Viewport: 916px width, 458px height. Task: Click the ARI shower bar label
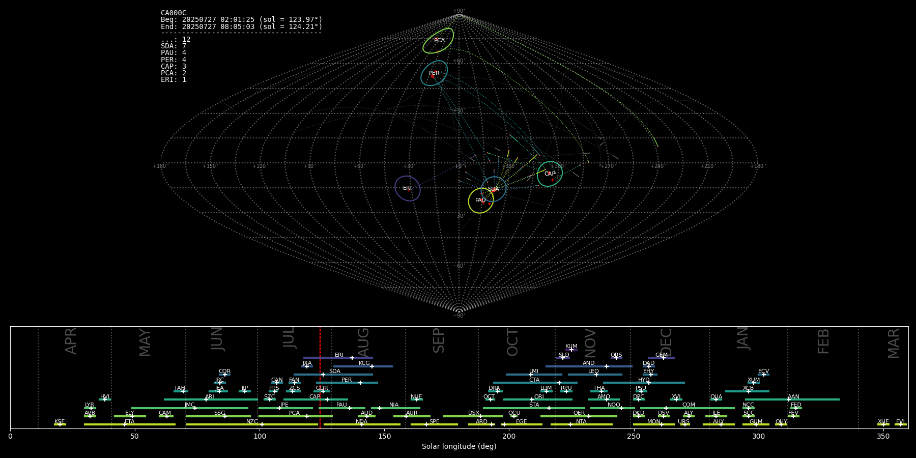pyautogui.click(x=210, y=397)
